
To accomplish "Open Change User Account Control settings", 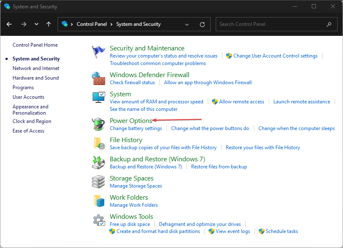I will (x=275, y=56).
